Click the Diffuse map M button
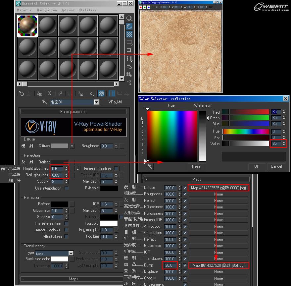Viewport: 291px width, 286px height. tap(72, 146)
